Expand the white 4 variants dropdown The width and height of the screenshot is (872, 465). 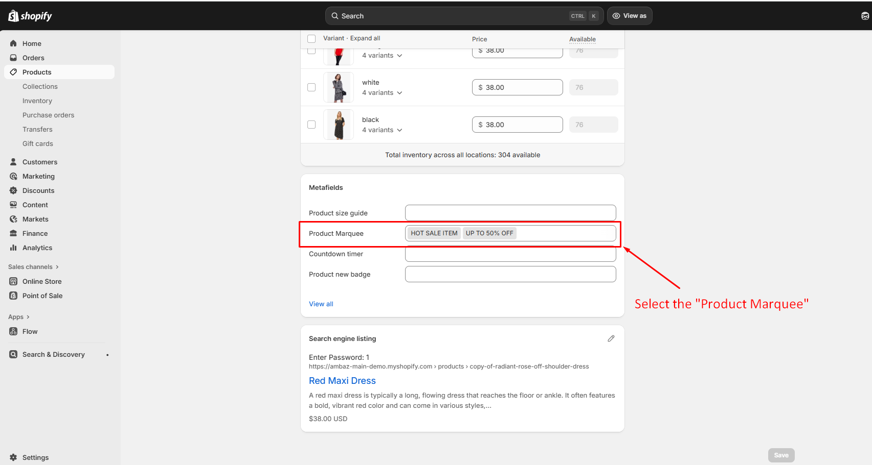(x=382, y=93)
